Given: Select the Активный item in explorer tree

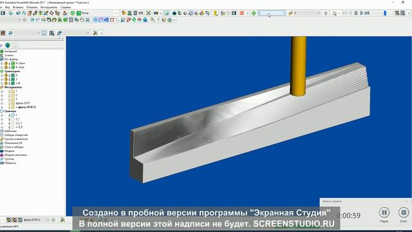Looking at the screenshot, I should [10, 52].
